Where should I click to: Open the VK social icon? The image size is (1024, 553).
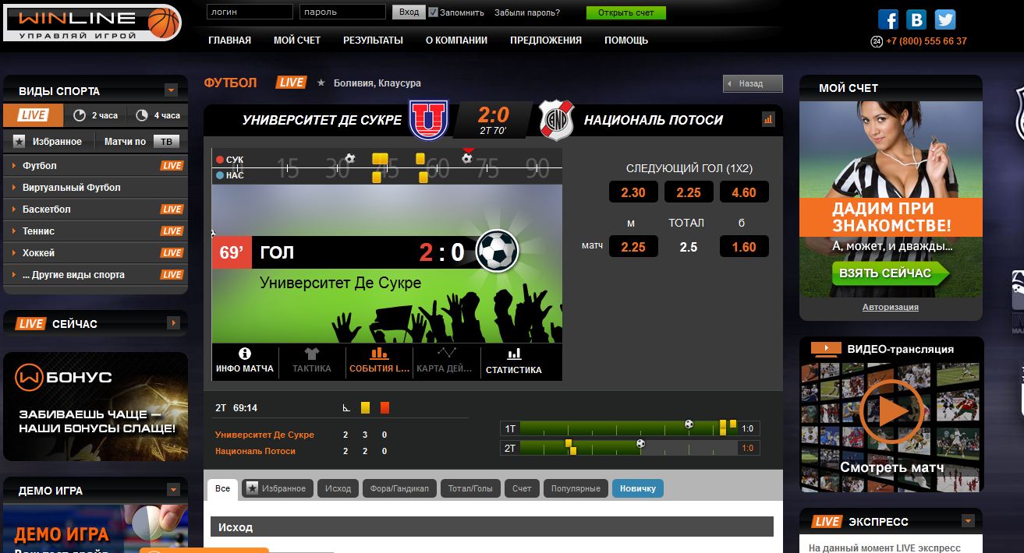917,19
